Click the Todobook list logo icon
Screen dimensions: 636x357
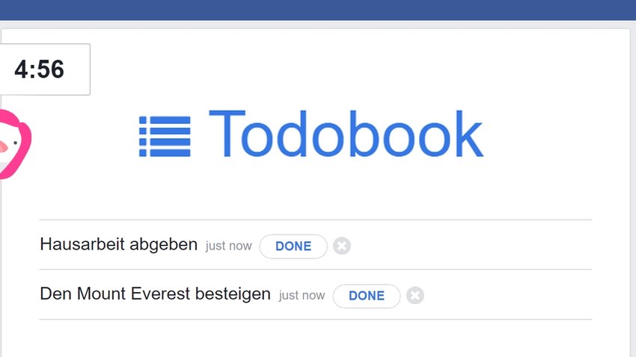click(165, 137)
